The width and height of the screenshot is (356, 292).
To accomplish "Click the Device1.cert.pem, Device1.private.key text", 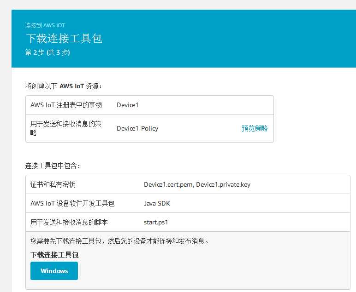I will (197, 184).
